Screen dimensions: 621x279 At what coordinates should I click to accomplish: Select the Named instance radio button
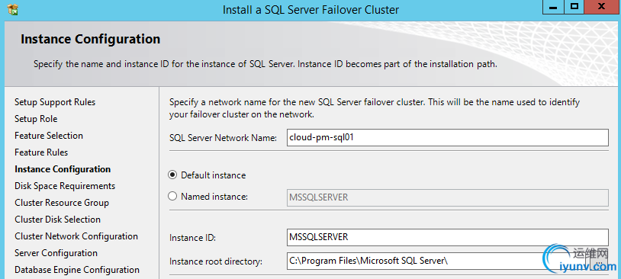tap(172, 196)
